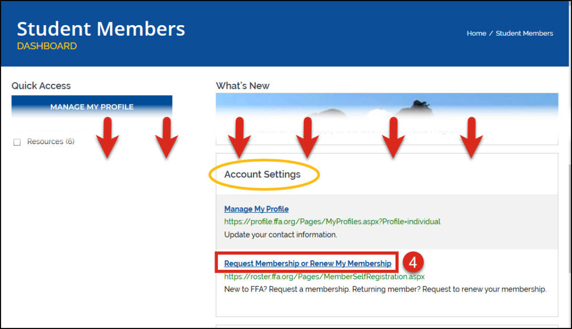Enable the checkbox in the Quick Access panel
The height and width of the screenshot is (329, 572).
tap(16, 141)
